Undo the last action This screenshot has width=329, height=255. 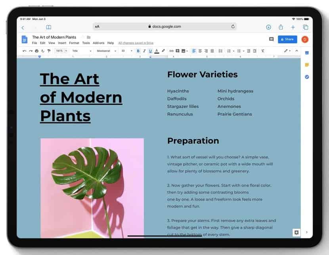(24, 51)
